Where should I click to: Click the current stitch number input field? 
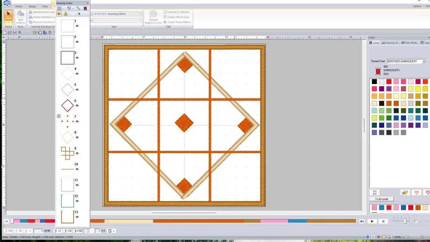pos(38,231)
